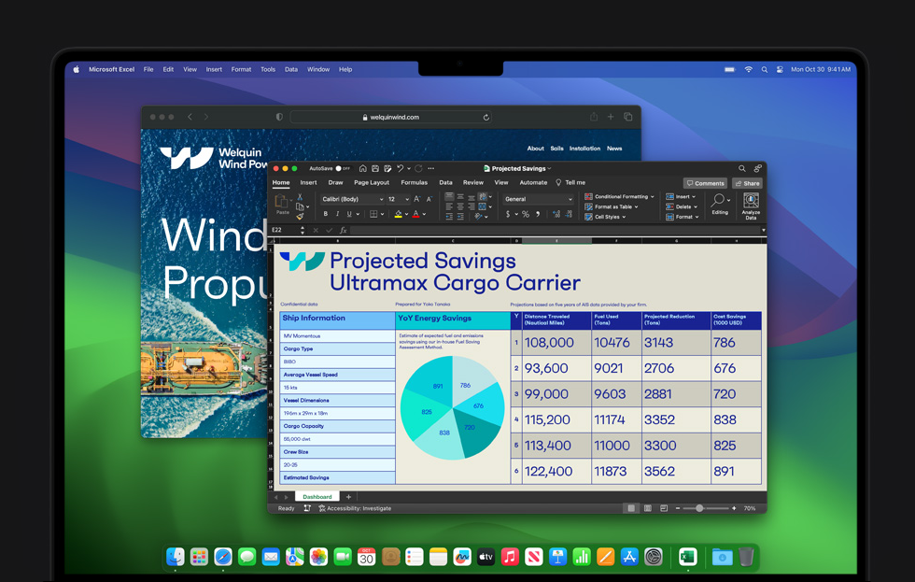Screen dimensions: 915x582
Task: Click the yellow Fill Color swatch
Action: (398, 214)
